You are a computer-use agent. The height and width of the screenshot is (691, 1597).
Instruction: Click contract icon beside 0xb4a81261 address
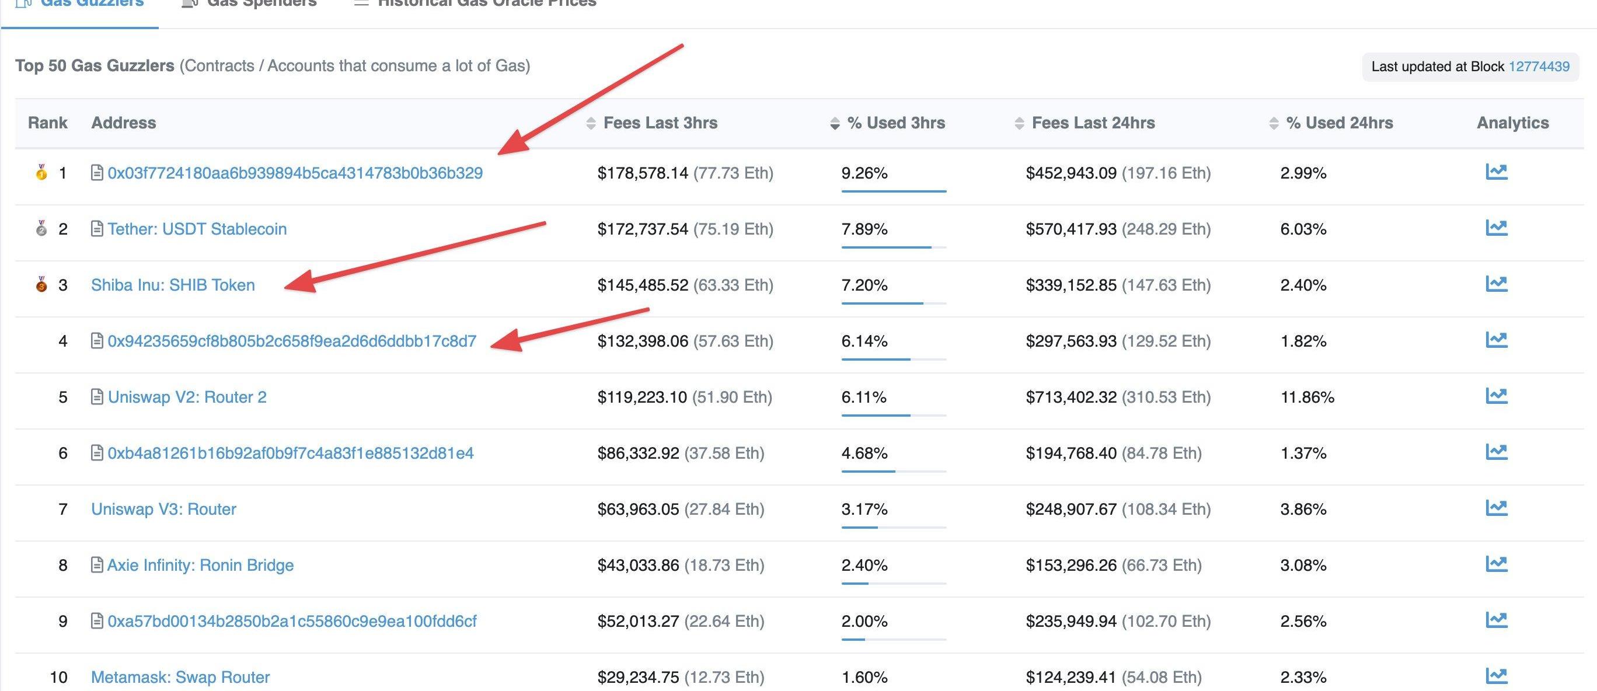click(x=97, y=453)
